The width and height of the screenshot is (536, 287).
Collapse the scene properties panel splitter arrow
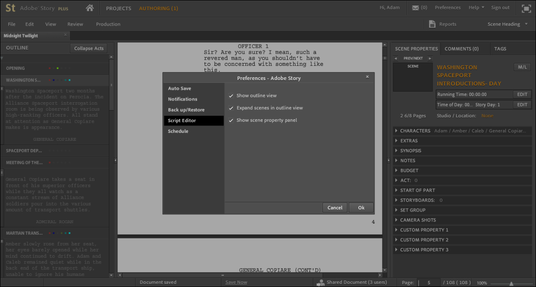point(388,160)
